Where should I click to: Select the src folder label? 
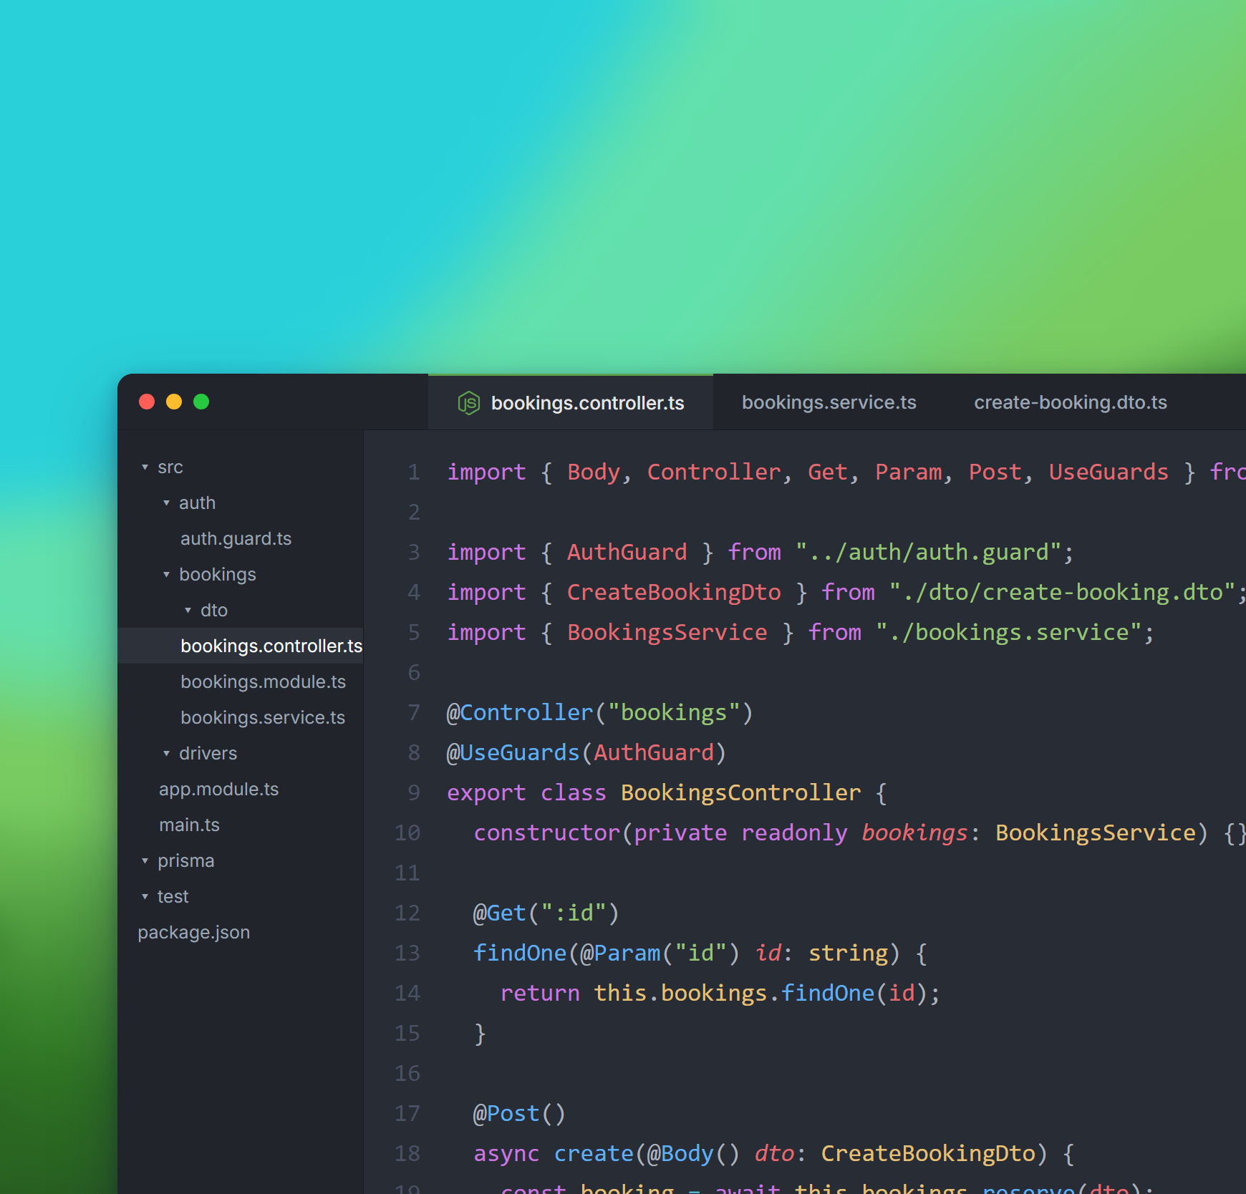point(170,467)
